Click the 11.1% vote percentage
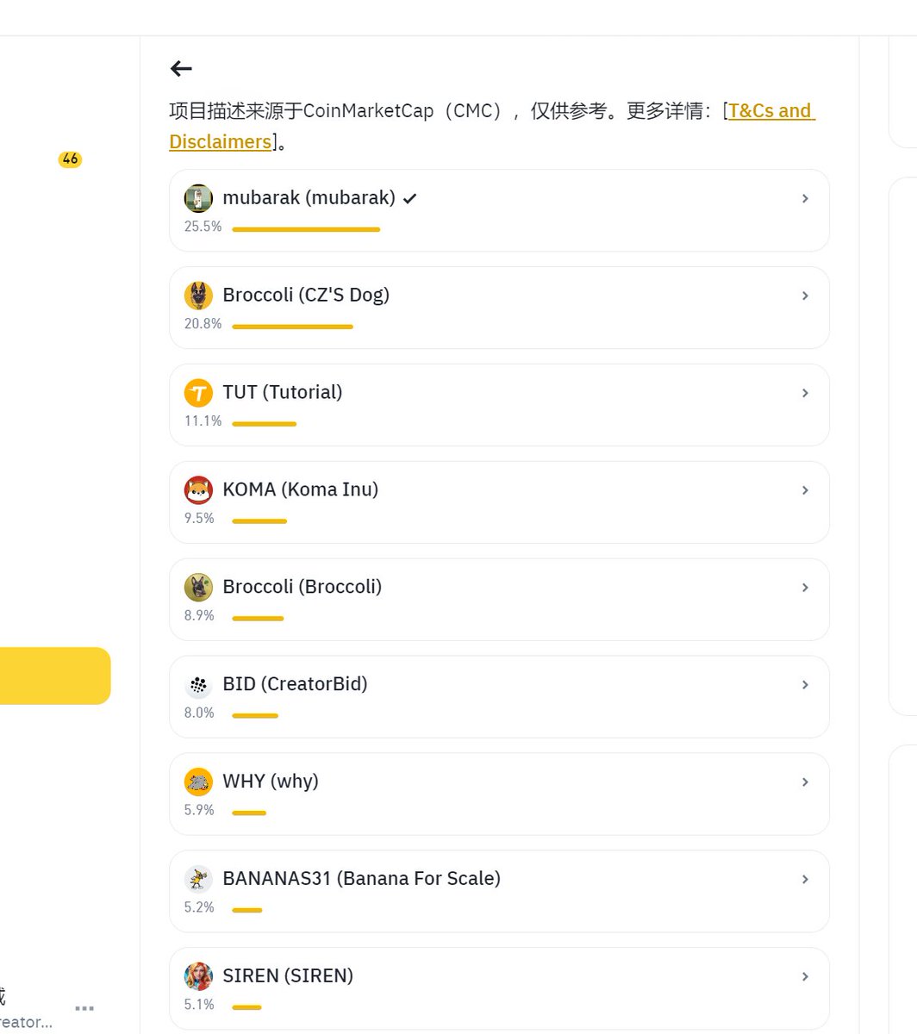Image resolution: width=917 pixels, height=1034 pixels. 203,421
